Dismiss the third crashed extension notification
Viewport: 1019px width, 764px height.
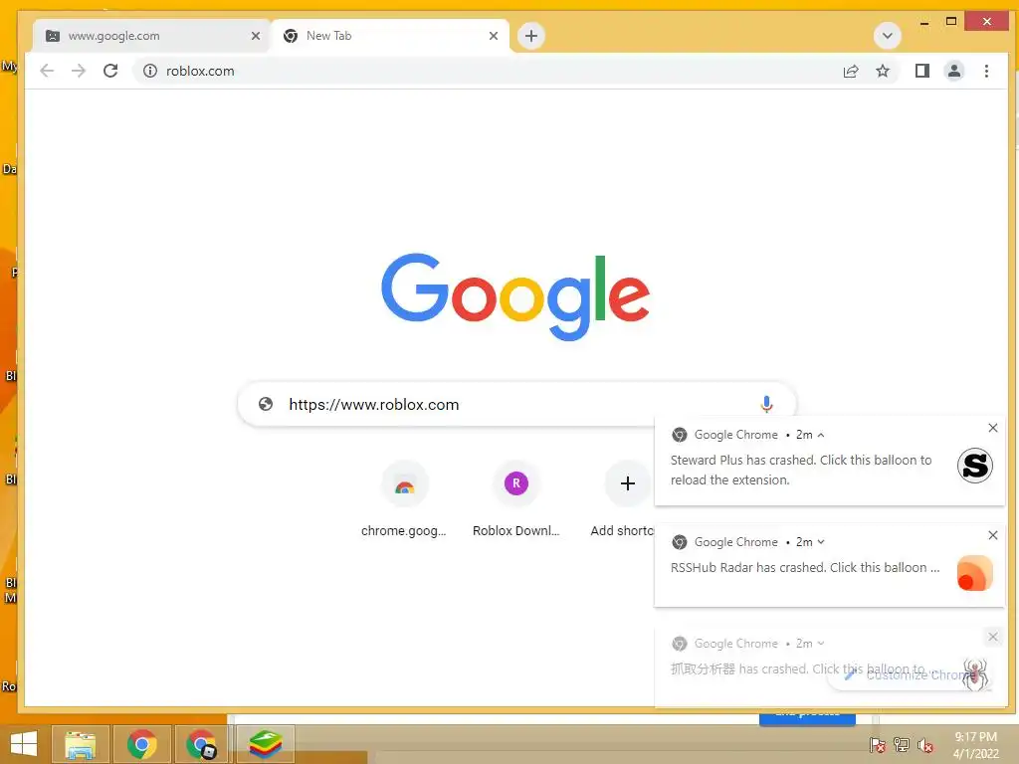click(992, 637)
